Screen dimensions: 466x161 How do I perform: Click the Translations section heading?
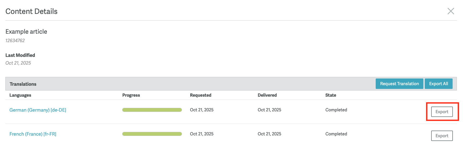coord(23,84)
